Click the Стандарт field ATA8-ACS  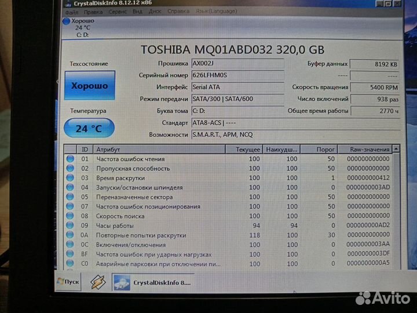tap(295, 123)
